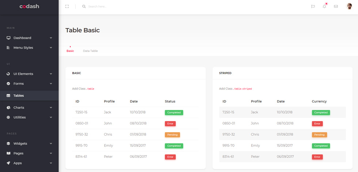Click date 08/10/2018 in Basic table

click(138, 123)
